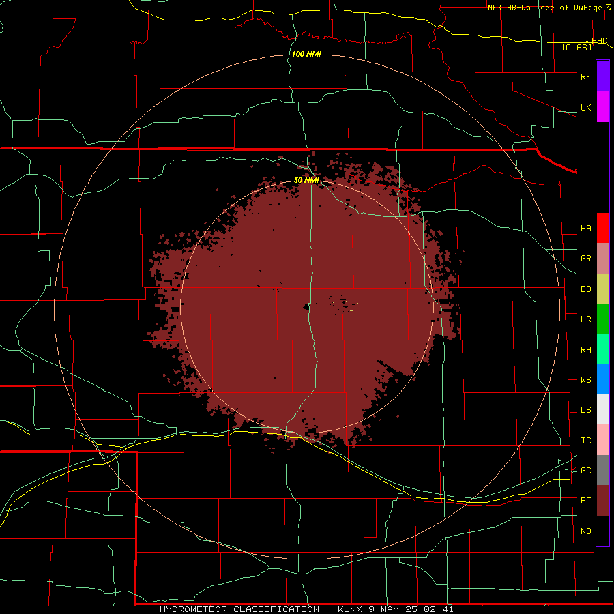The image size is (614, 614).
Task: Pick the dark green HR legend swatch
Action: 602,319
